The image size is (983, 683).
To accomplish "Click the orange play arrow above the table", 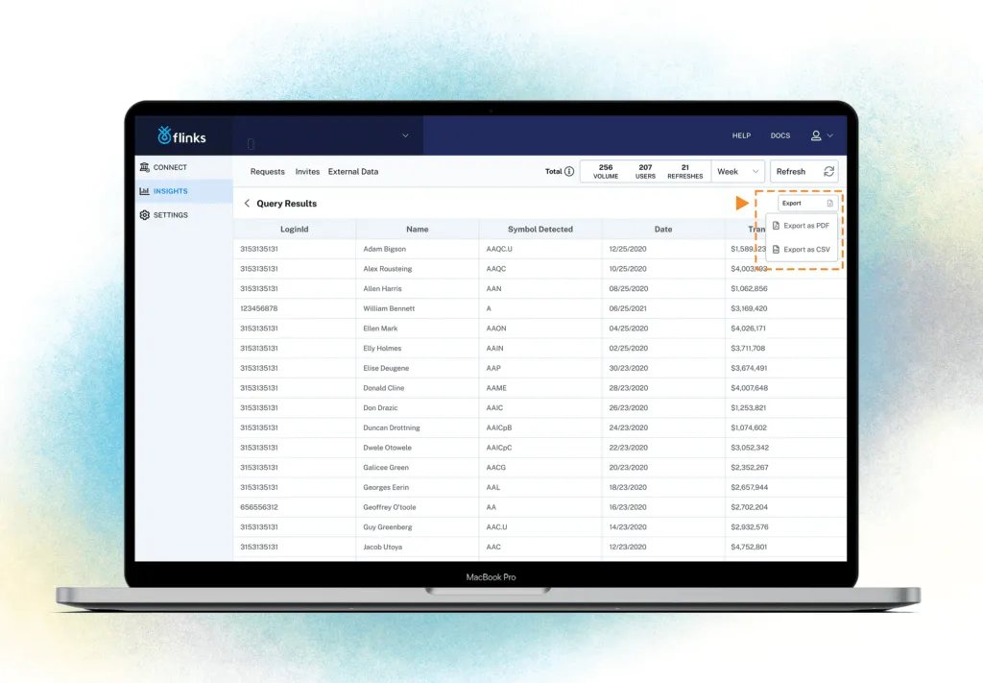I will point(742,203).
